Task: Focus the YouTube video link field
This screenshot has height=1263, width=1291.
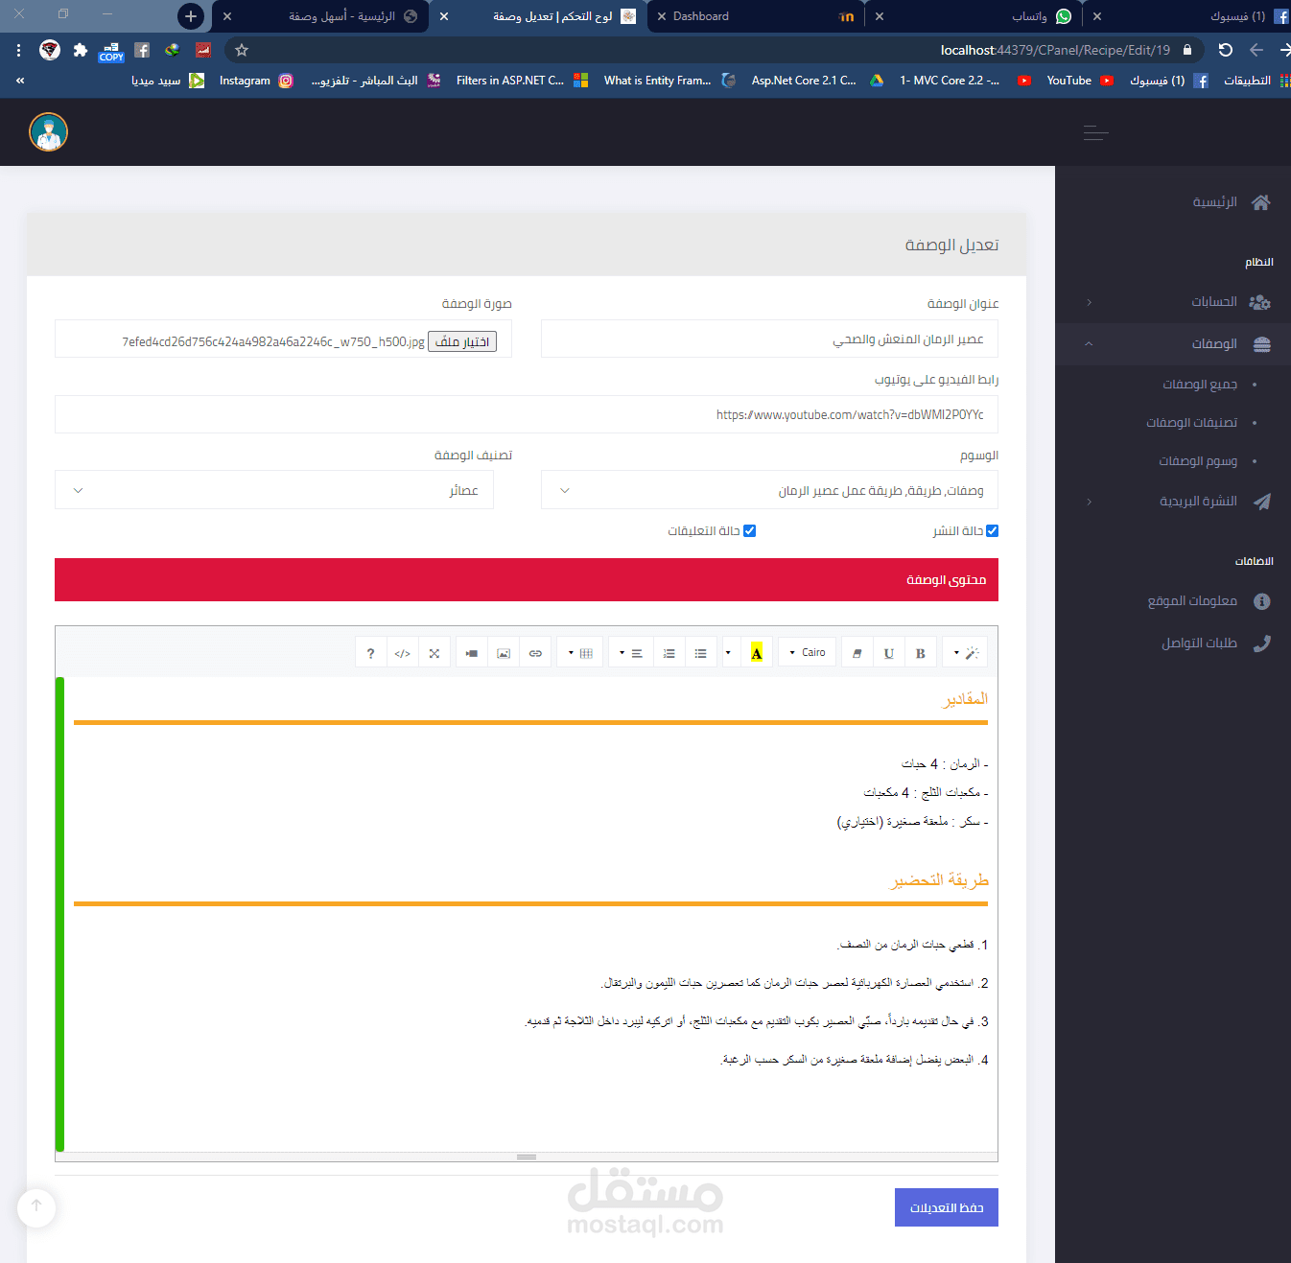Action: (527, 414)
